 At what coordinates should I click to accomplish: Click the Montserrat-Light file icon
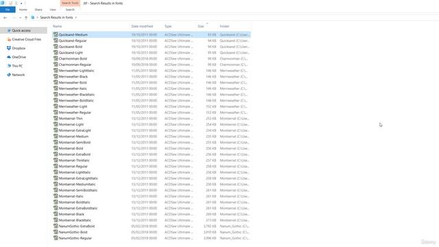click(x=56, y=124)
